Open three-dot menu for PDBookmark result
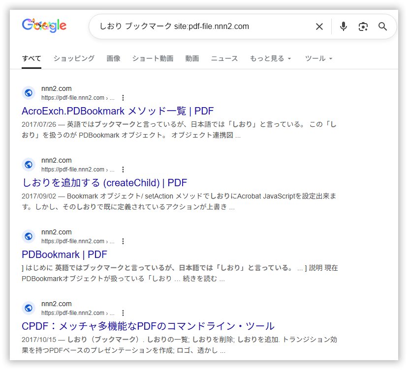Image resolution: width=408 pixels, height=370 pixels. pos(123,241)
